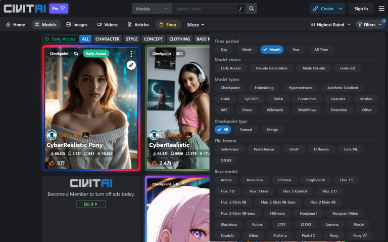Click bookmark count 9030 on CyberRealistic card
Viewport: 388px width, 242px height.
pos(177,153)
